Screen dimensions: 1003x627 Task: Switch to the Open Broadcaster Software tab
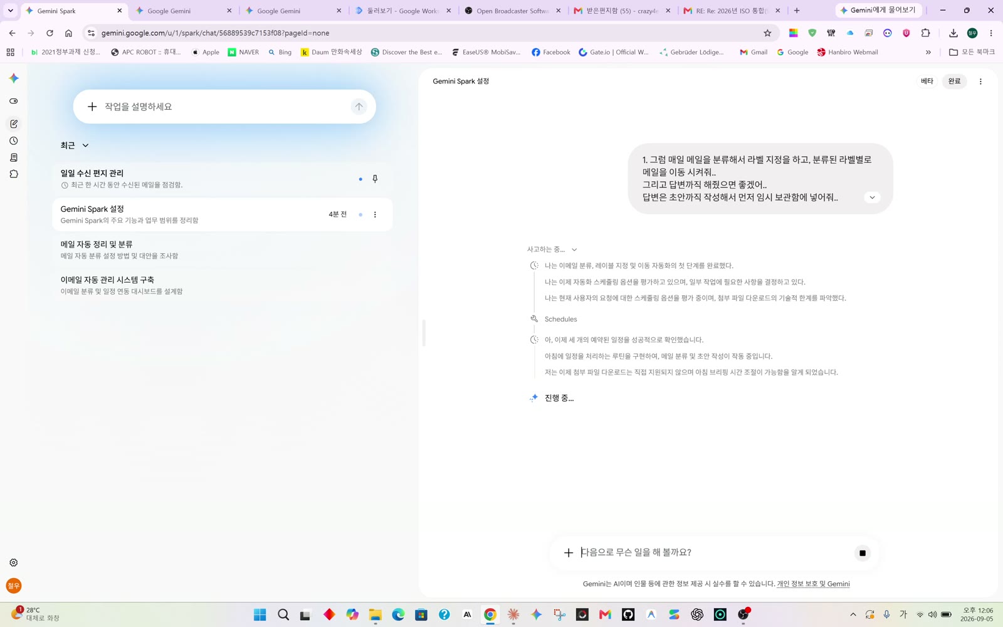pyautogui.click(x=512, y=11)
